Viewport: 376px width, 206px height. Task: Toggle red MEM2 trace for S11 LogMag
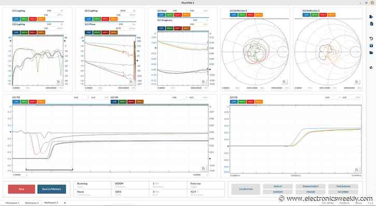pos(33,19)
